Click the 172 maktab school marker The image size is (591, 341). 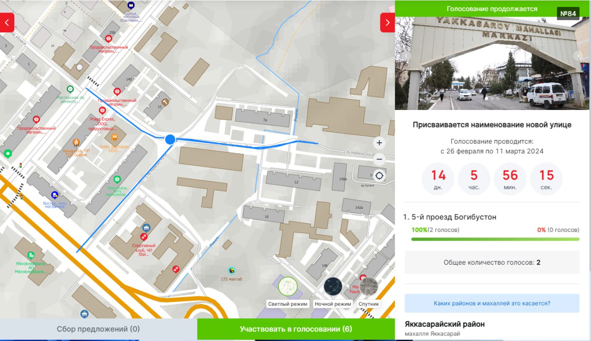[x=231, y=270]
